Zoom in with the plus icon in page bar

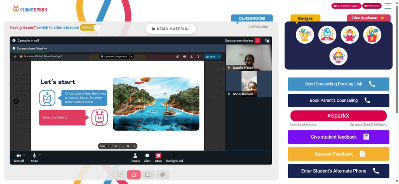point(134,146)
